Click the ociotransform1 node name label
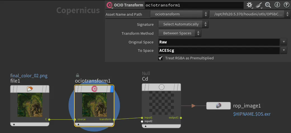This screenshot has width=291, height=133. pos(93,81)
